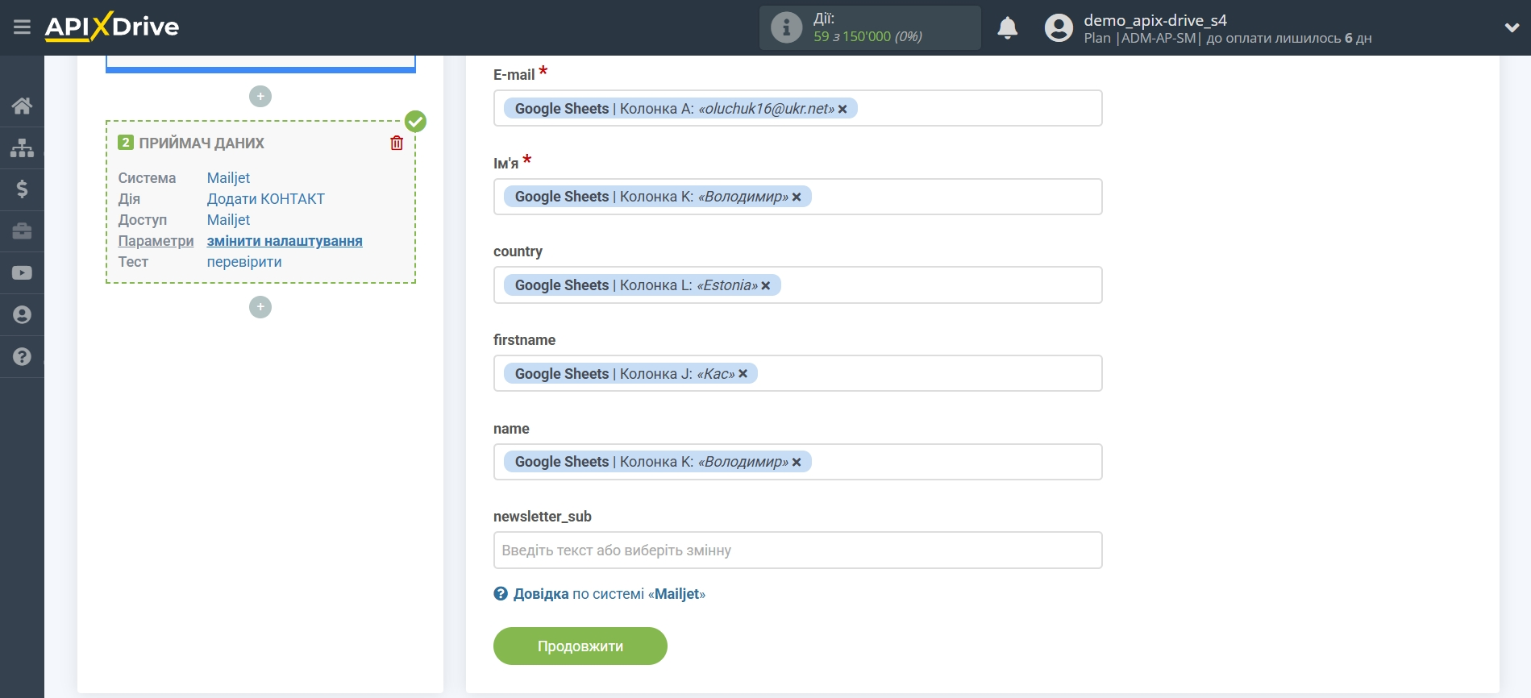Remove the firstname Кас tag
Image resolution: width=1531 pixels, height=698 pixels.
pos(743,374)
